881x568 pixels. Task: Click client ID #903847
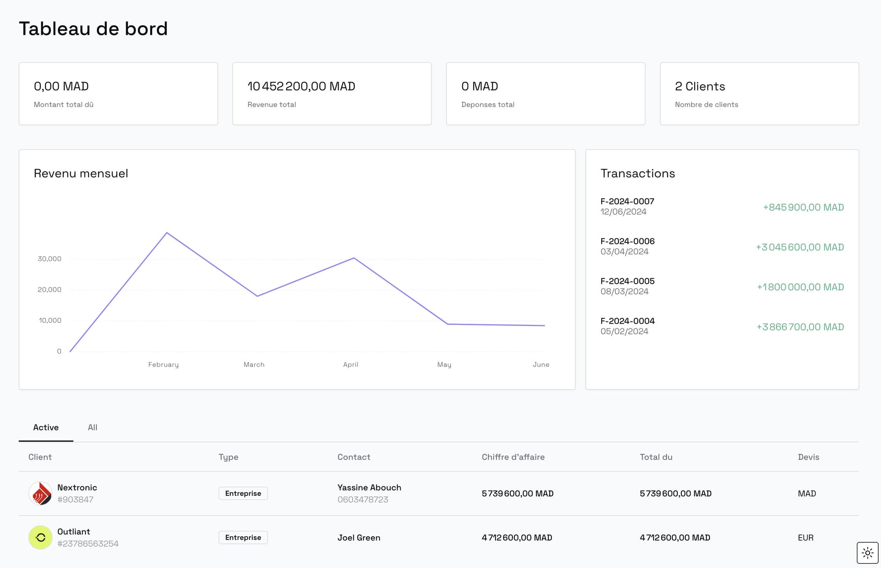75,500
